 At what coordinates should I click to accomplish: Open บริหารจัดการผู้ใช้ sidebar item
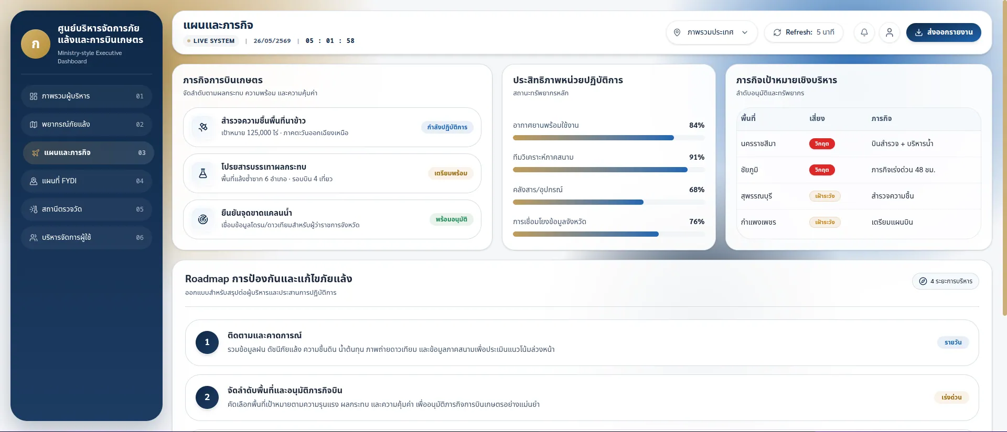click(x=87, y=238)
